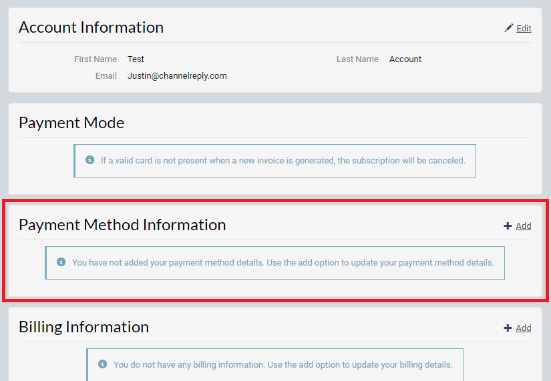Click the Payment Mode heading
Screen dimensions: 551x381
click(71, 123)
